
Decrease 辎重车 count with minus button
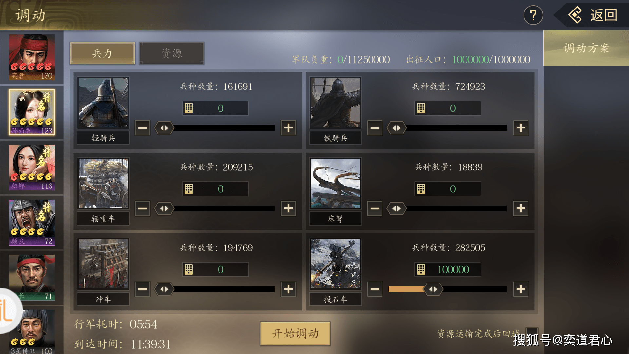coord(143,208)
